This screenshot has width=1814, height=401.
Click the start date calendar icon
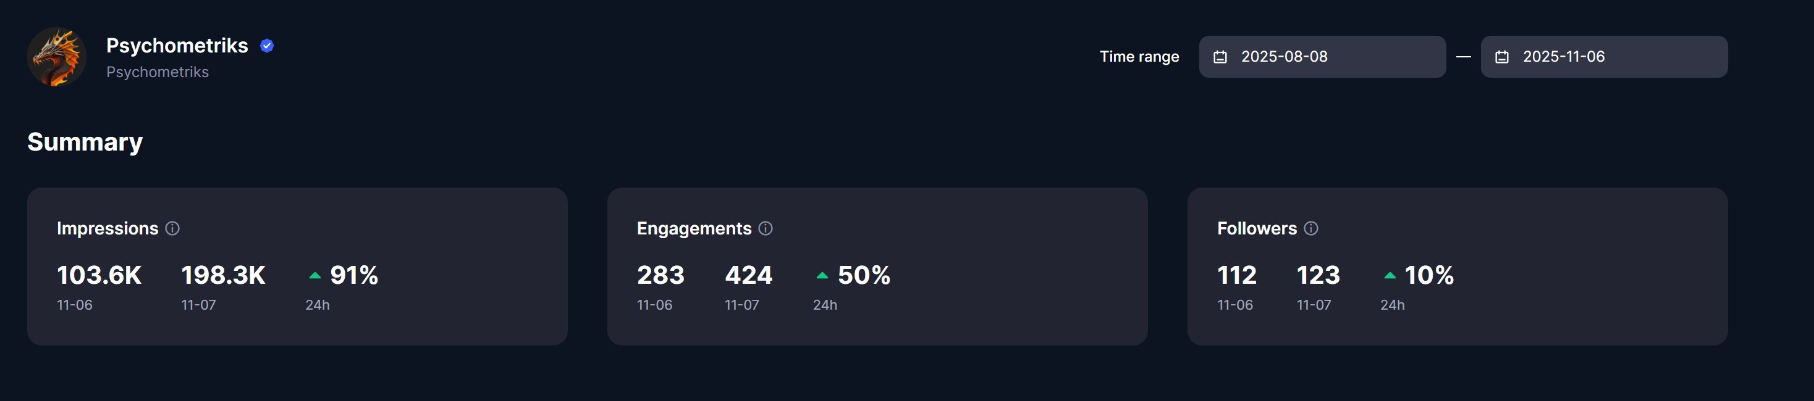(x=1220, y=57)
